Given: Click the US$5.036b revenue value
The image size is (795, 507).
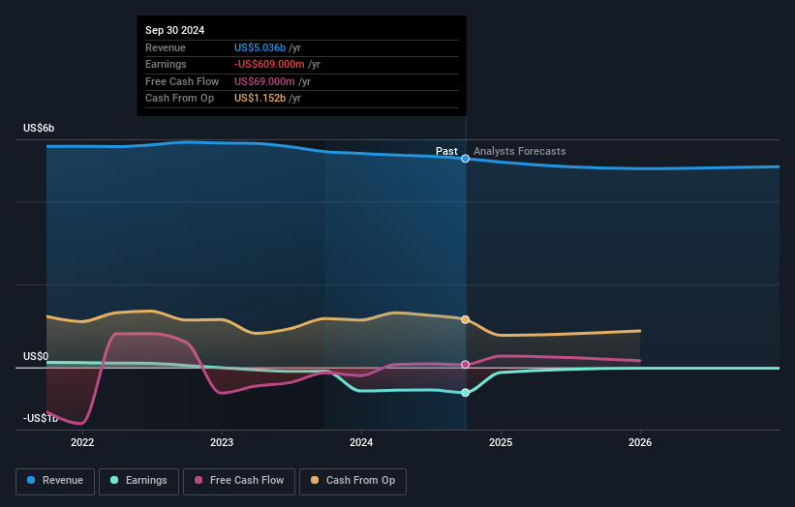Looking at the screenshot, I should tap(260, 47).
